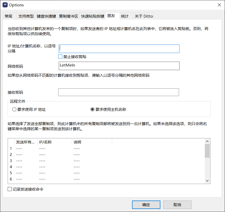
Task: Click the 取消 button
Action: [x=177, y=205]
